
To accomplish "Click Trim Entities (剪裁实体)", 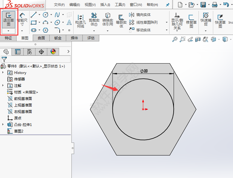I will (x=94, y=20).
